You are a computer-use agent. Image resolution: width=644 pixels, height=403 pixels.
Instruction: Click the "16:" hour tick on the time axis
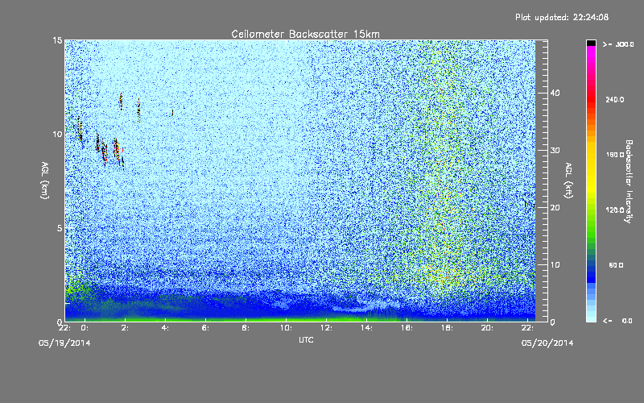click(407, 328)
